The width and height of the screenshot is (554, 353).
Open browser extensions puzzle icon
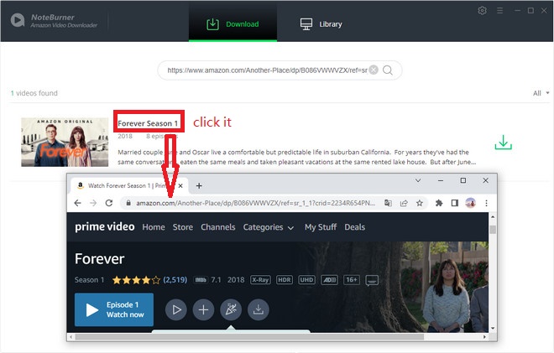pyautogui.click(x=439, y=203)
